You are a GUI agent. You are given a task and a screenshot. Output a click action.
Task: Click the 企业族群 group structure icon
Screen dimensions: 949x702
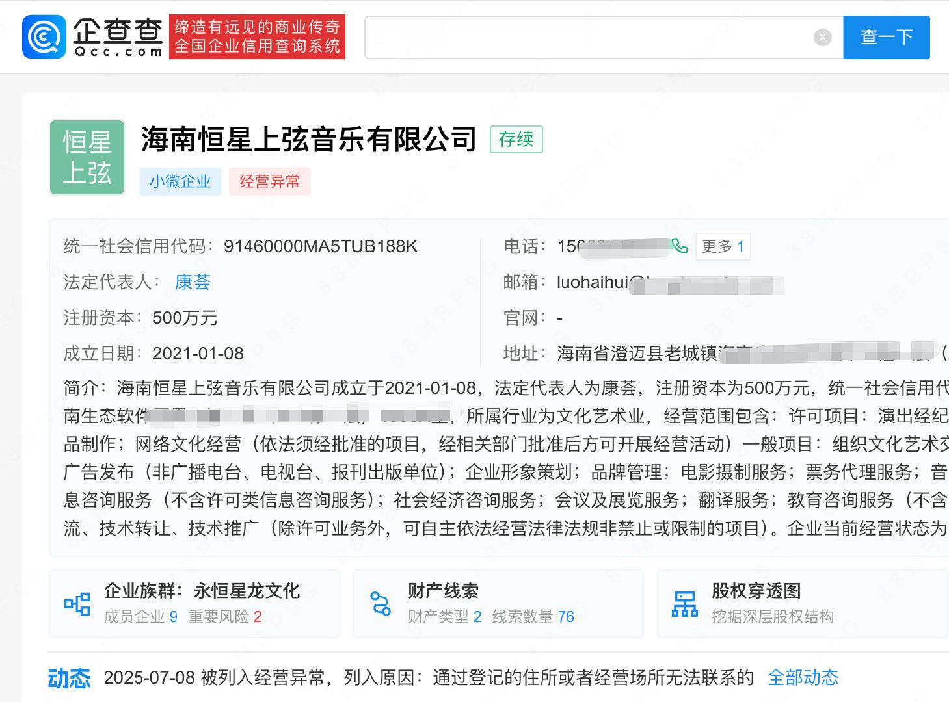(x=77, y=604)
